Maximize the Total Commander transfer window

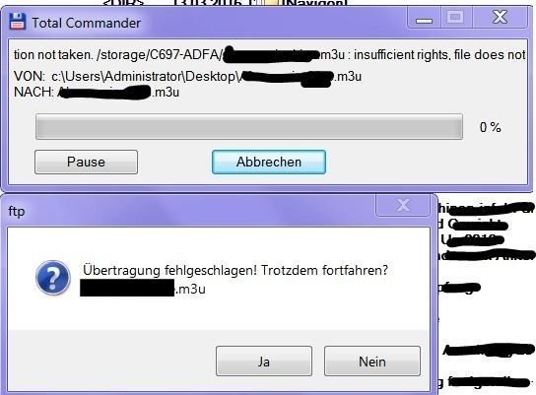[455, 17]
